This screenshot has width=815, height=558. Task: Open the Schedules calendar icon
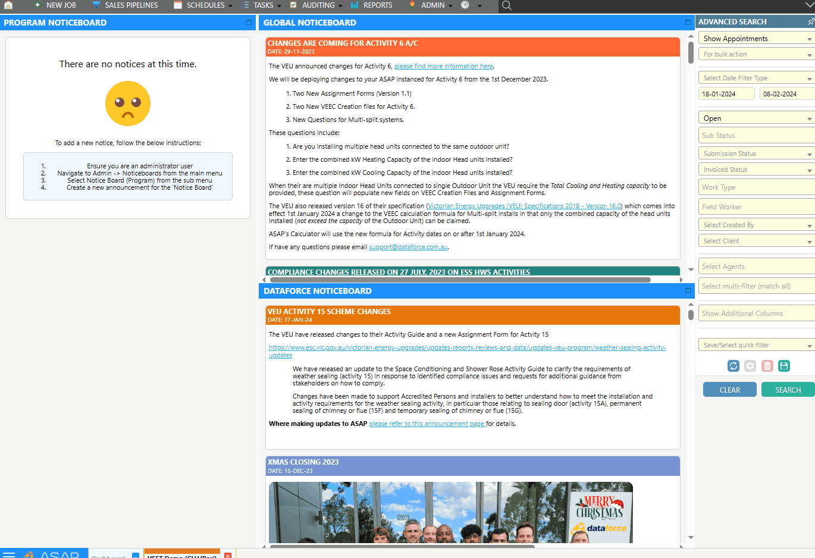click(177, 6)
